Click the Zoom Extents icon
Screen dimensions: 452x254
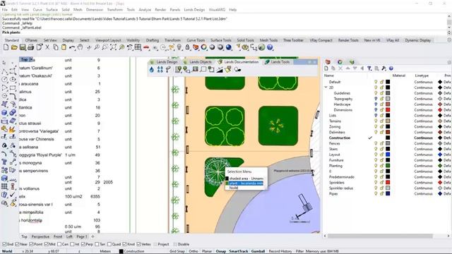tap(113, 47)
